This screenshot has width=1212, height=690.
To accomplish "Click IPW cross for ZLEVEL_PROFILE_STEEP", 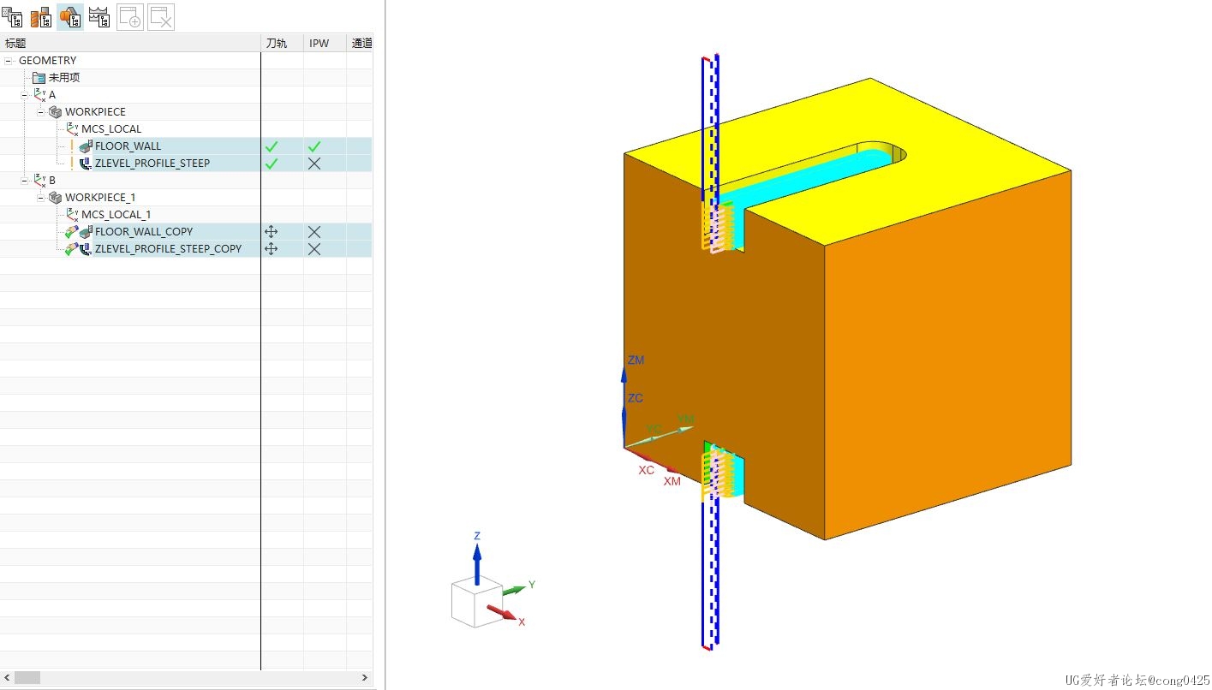I will (314, 164).
